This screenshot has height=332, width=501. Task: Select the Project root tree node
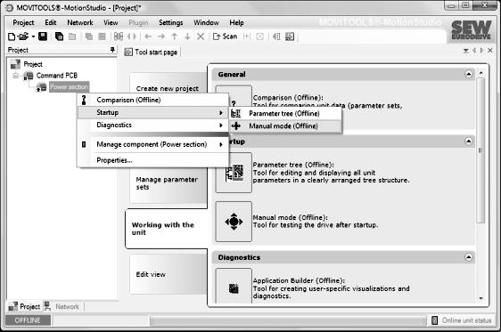coord(33,64)
